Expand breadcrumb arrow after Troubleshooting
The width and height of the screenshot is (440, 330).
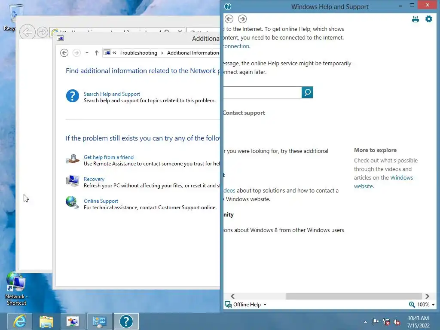click(x=162, y=53)
